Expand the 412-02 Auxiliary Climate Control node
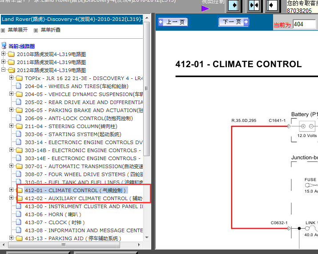 point(12,198)
